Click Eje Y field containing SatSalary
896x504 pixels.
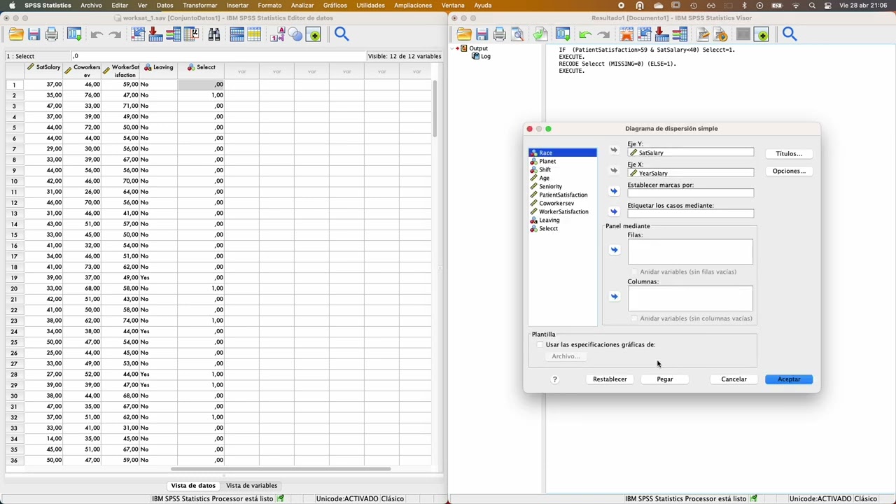(x=690, y=153)
